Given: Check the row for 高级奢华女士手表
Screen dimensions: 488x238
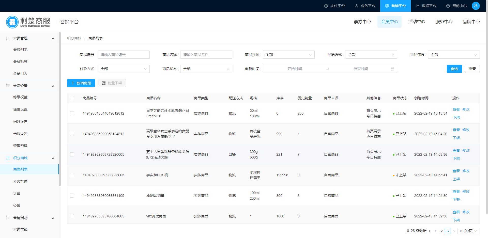Looking at the screenshot, I should tap(72, 134).
